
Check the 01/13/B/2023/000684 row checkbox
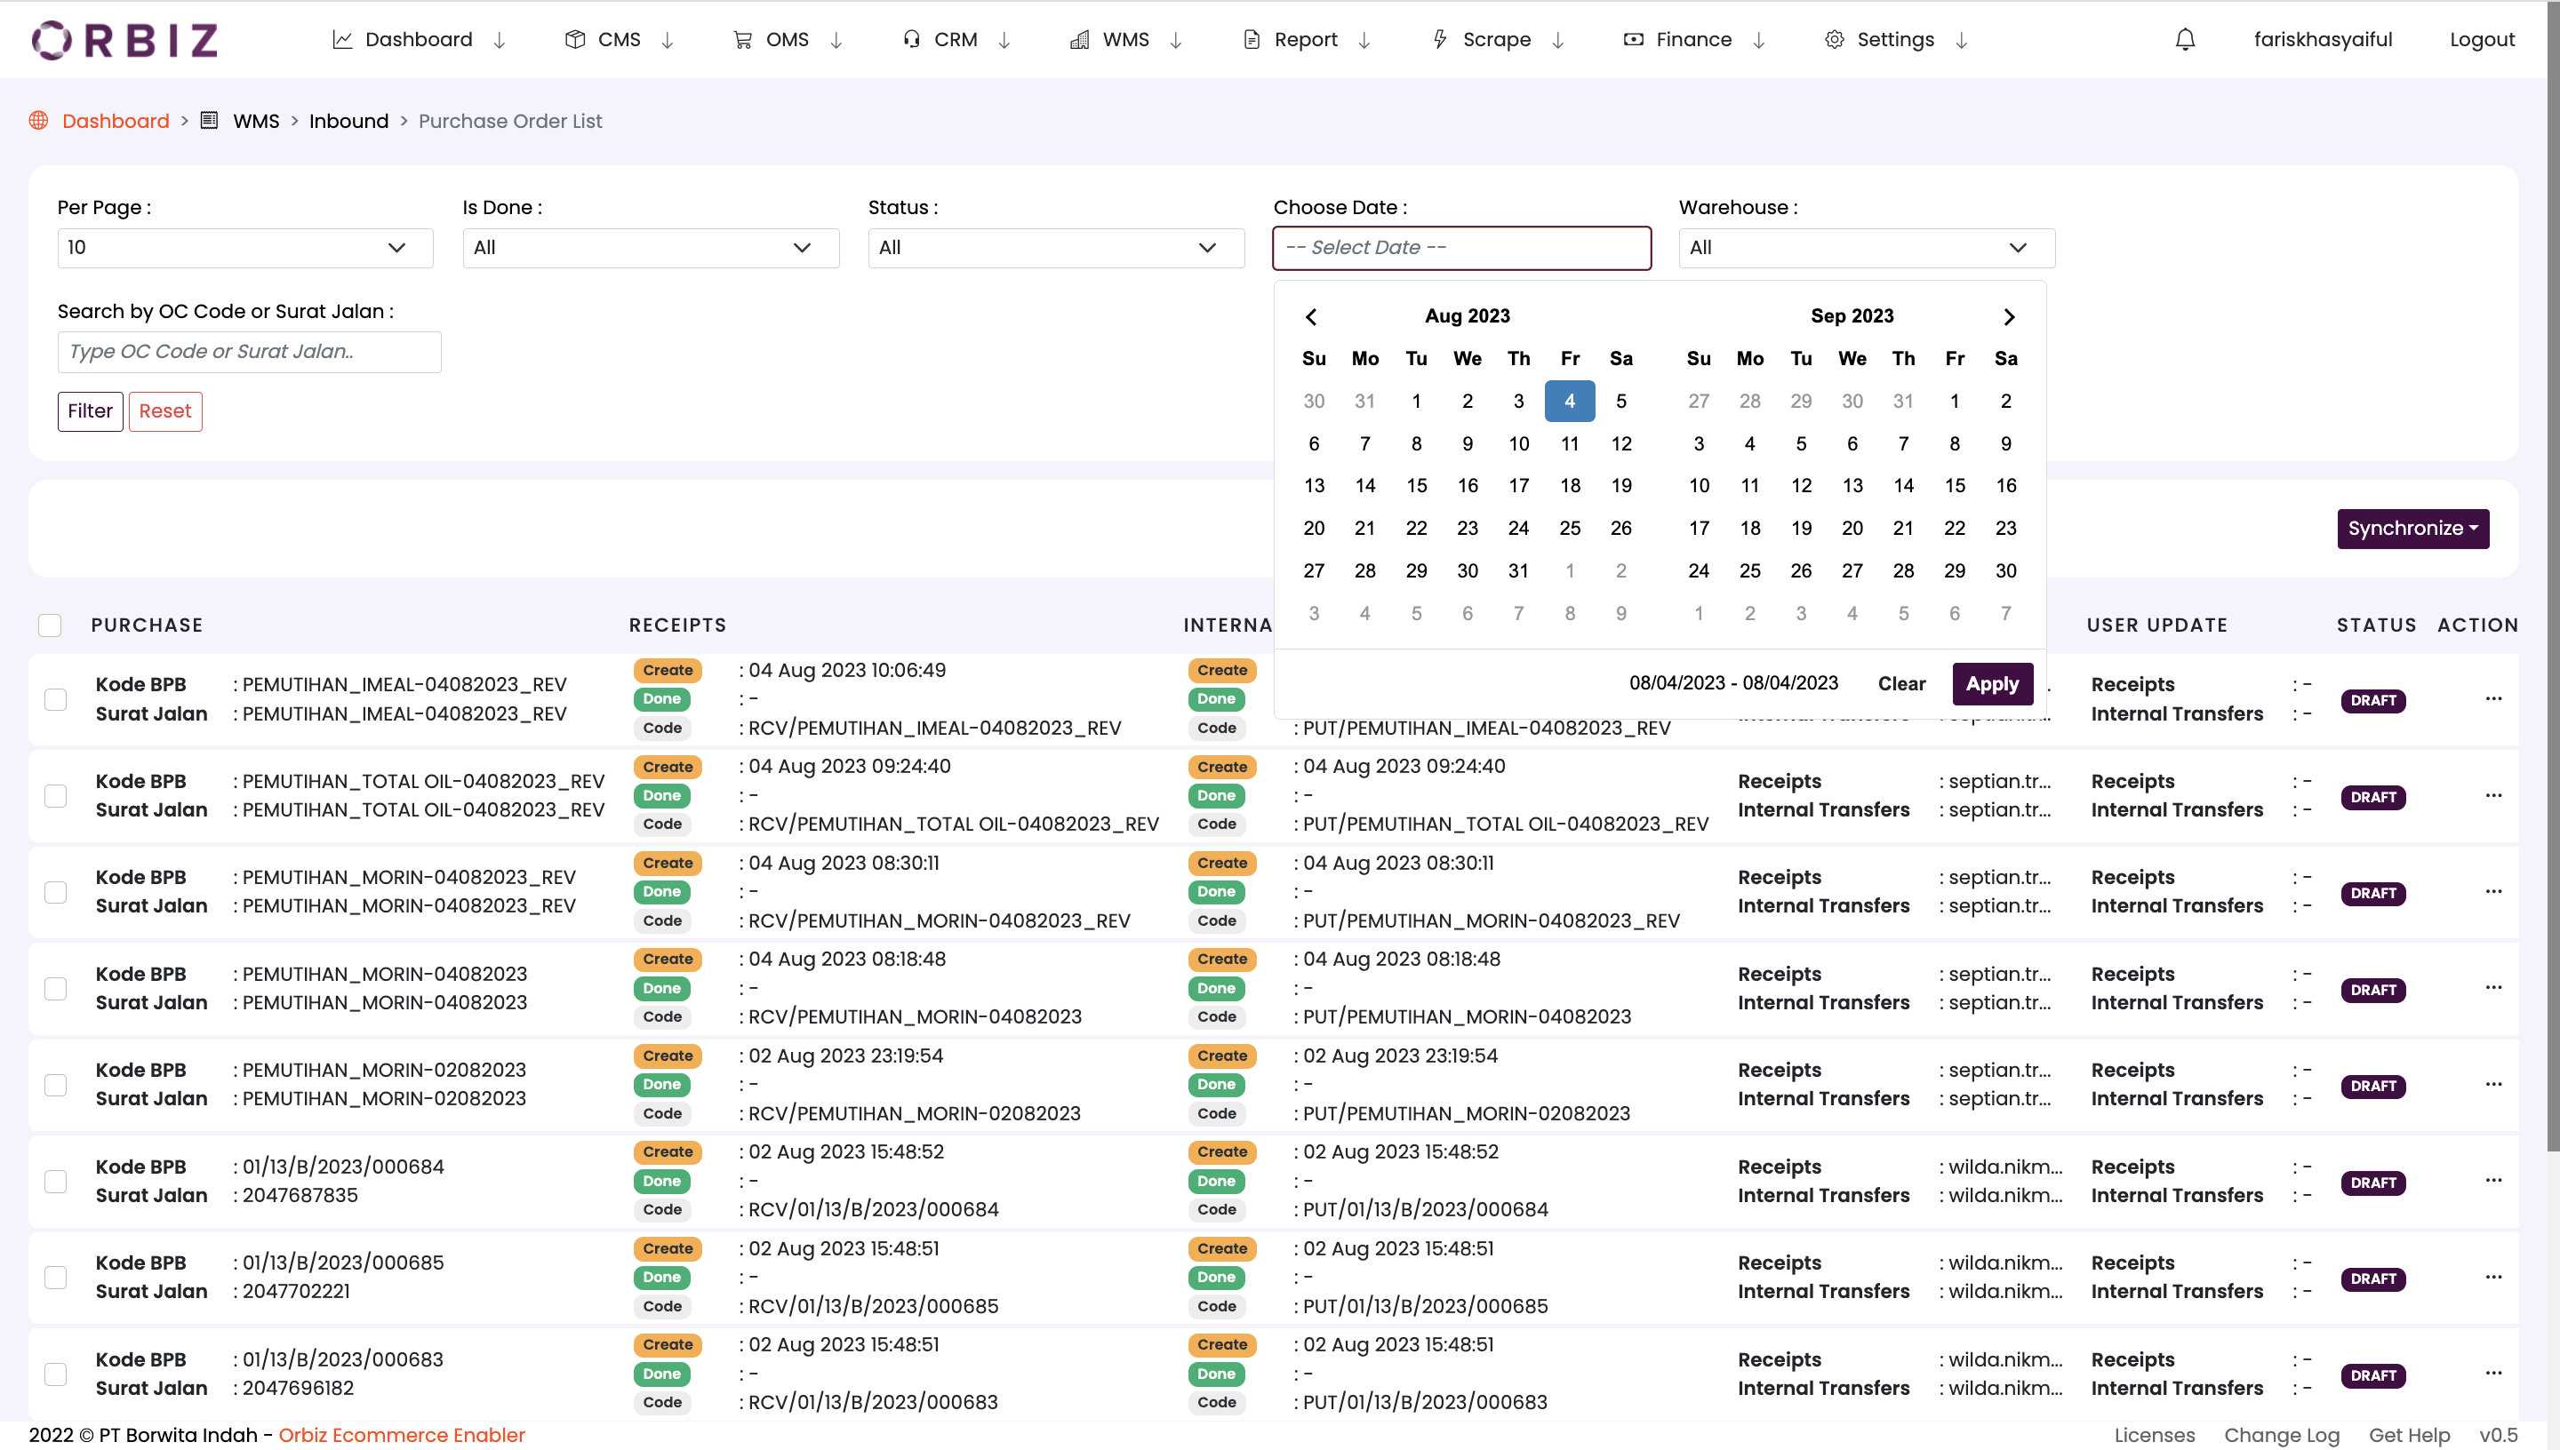click(x=56, y=1181)
